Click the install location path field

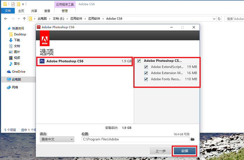pos(135,139)
